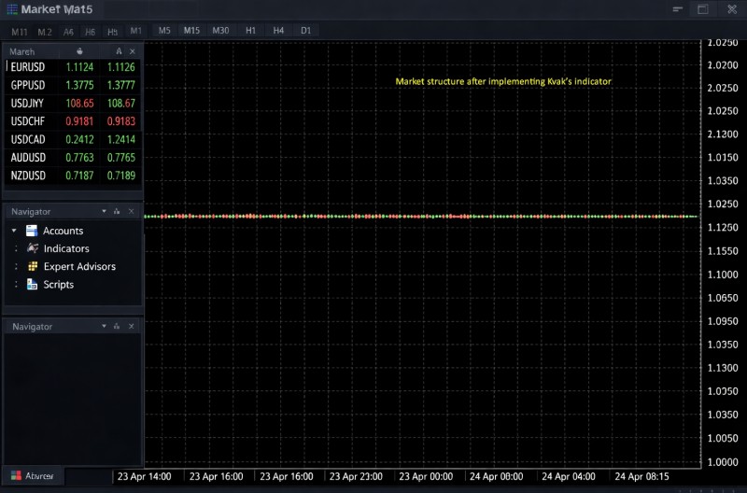Switch chart to D1 timeframe
The height and width of the screenshot is (493, 747).
[x=306, y=31]
